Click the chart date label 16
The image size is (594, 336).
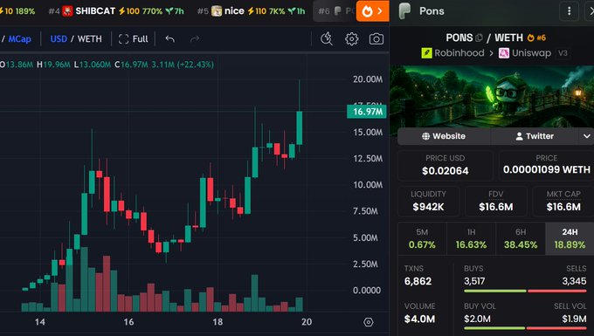[128, 322]
